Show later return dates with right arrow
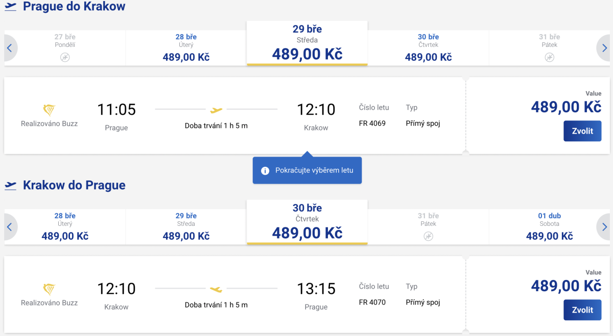The height and width of the screenshot is (336, 613). (604, 227)
